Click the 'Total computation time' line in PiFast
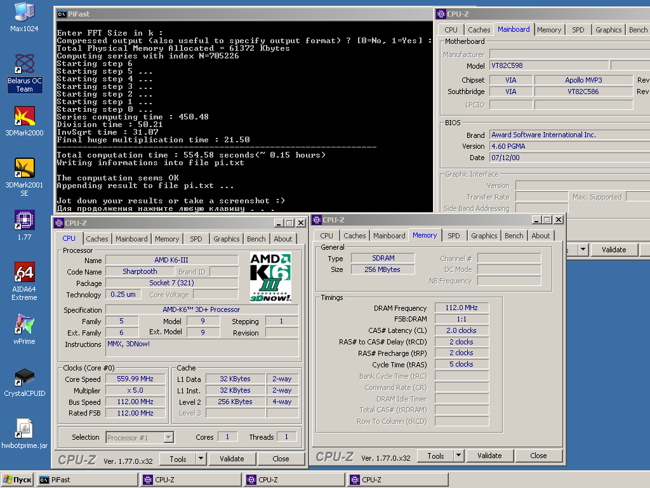This screenshot has width=650, height=488. tap(191, 155)
